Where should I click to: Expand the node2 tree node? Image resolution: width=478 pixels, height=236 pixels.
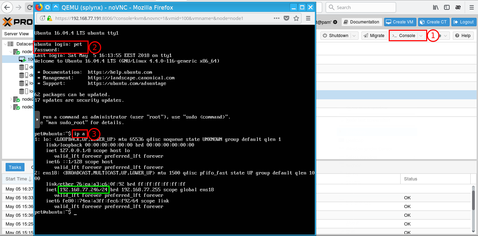(x=11, y=99)
